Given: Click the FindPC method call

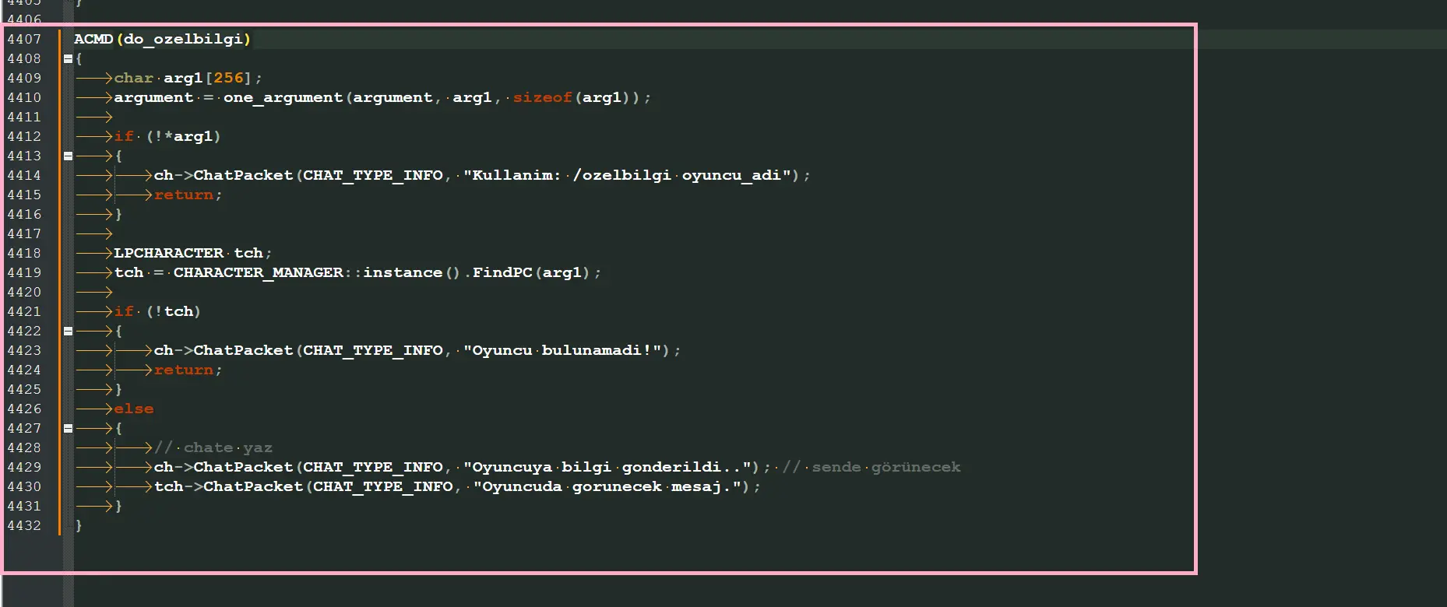Looking at the screenshot, I should click(502, 272).
